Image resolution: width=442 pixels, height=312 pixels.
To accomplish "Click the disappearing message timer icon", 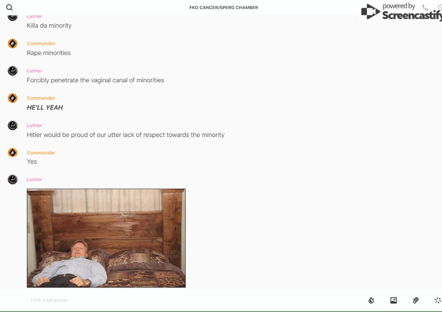I will pos(371,300).
